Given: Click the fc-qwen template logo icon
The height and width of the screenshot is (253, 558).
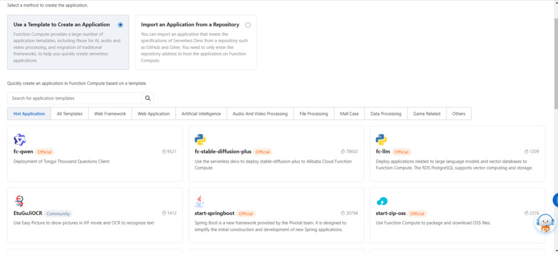Looking at the screenshot, I should pos(20,139).
